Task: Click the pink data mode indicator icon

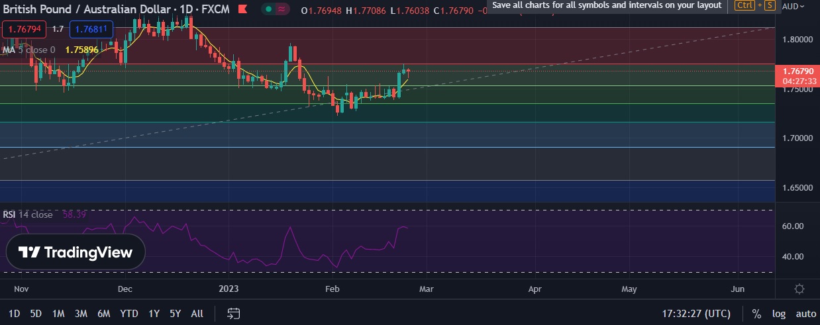Action: tap(283, 10)
